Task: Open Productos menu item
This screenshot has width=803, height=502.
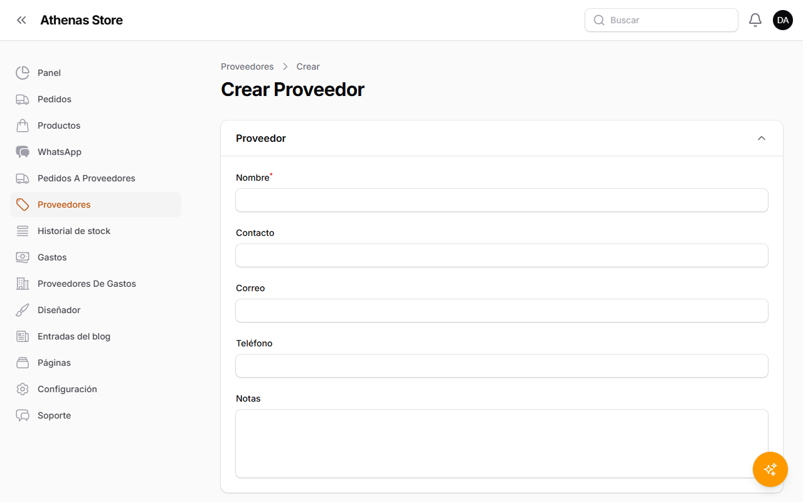Action: click(x=96, y=125)
